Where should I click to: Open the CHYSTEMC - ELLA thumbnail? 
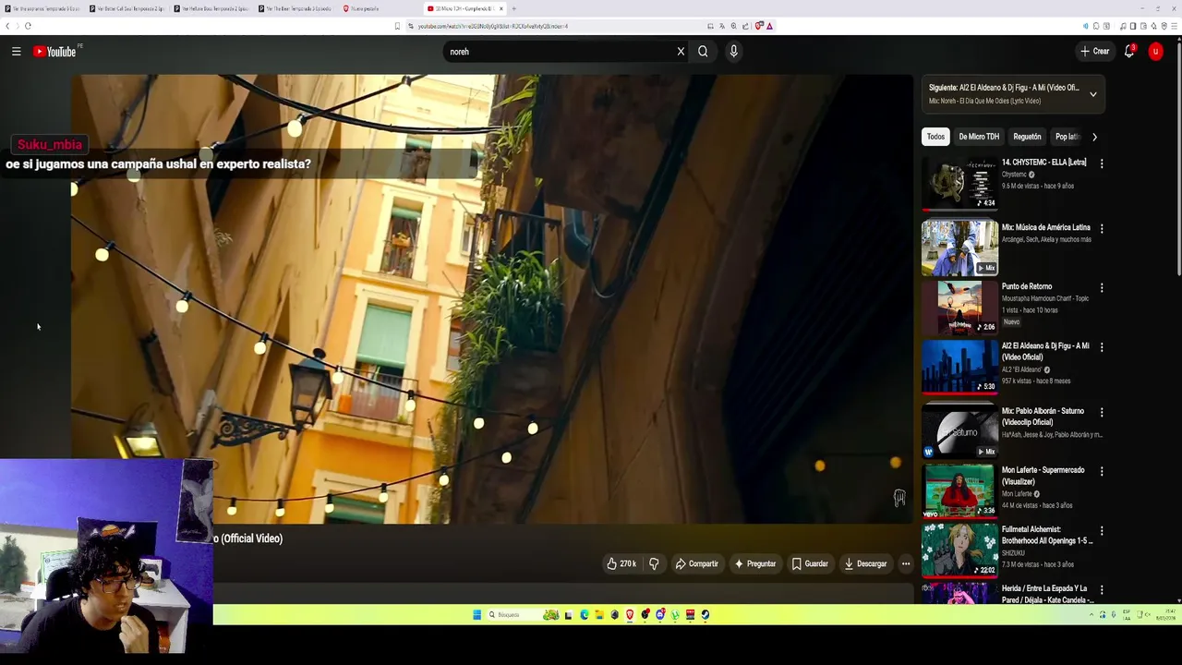click(959, 184)
